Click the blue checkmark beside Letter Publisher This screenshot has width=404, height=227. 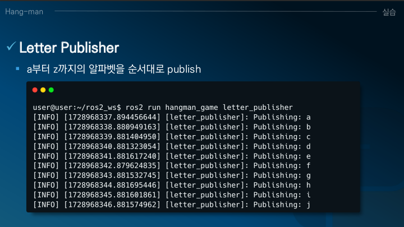tap(11, 47)
